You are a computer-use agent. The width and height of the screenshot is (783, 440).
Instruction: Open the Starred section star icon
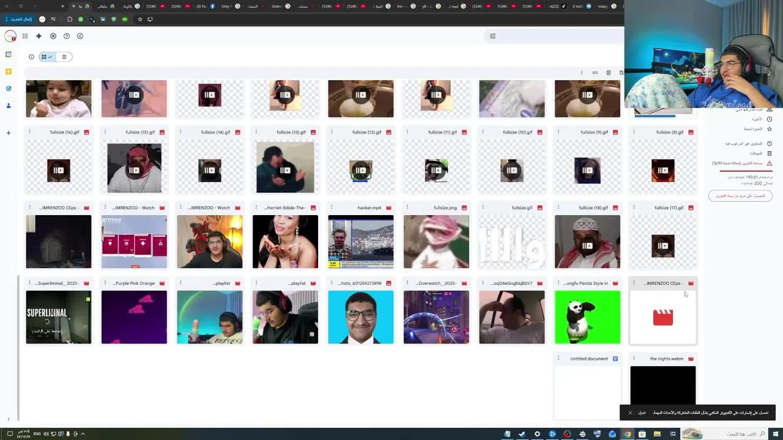770,129
